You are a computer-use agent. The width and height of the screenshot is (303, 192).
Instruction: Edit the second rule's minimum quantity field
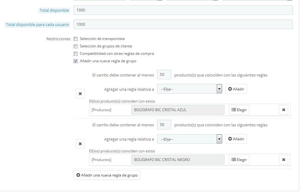coord(164,125)
